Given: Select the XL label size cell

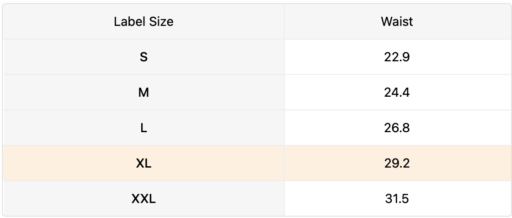Looking at the screenshot, I should (x=143, y=163).
